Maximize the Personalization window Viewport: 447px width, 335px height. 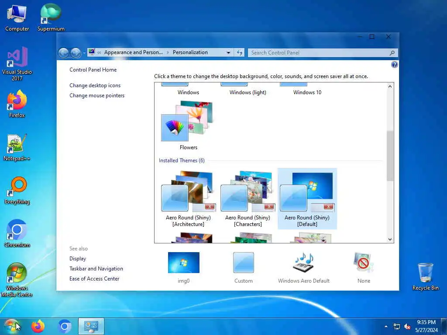(372, 37)
